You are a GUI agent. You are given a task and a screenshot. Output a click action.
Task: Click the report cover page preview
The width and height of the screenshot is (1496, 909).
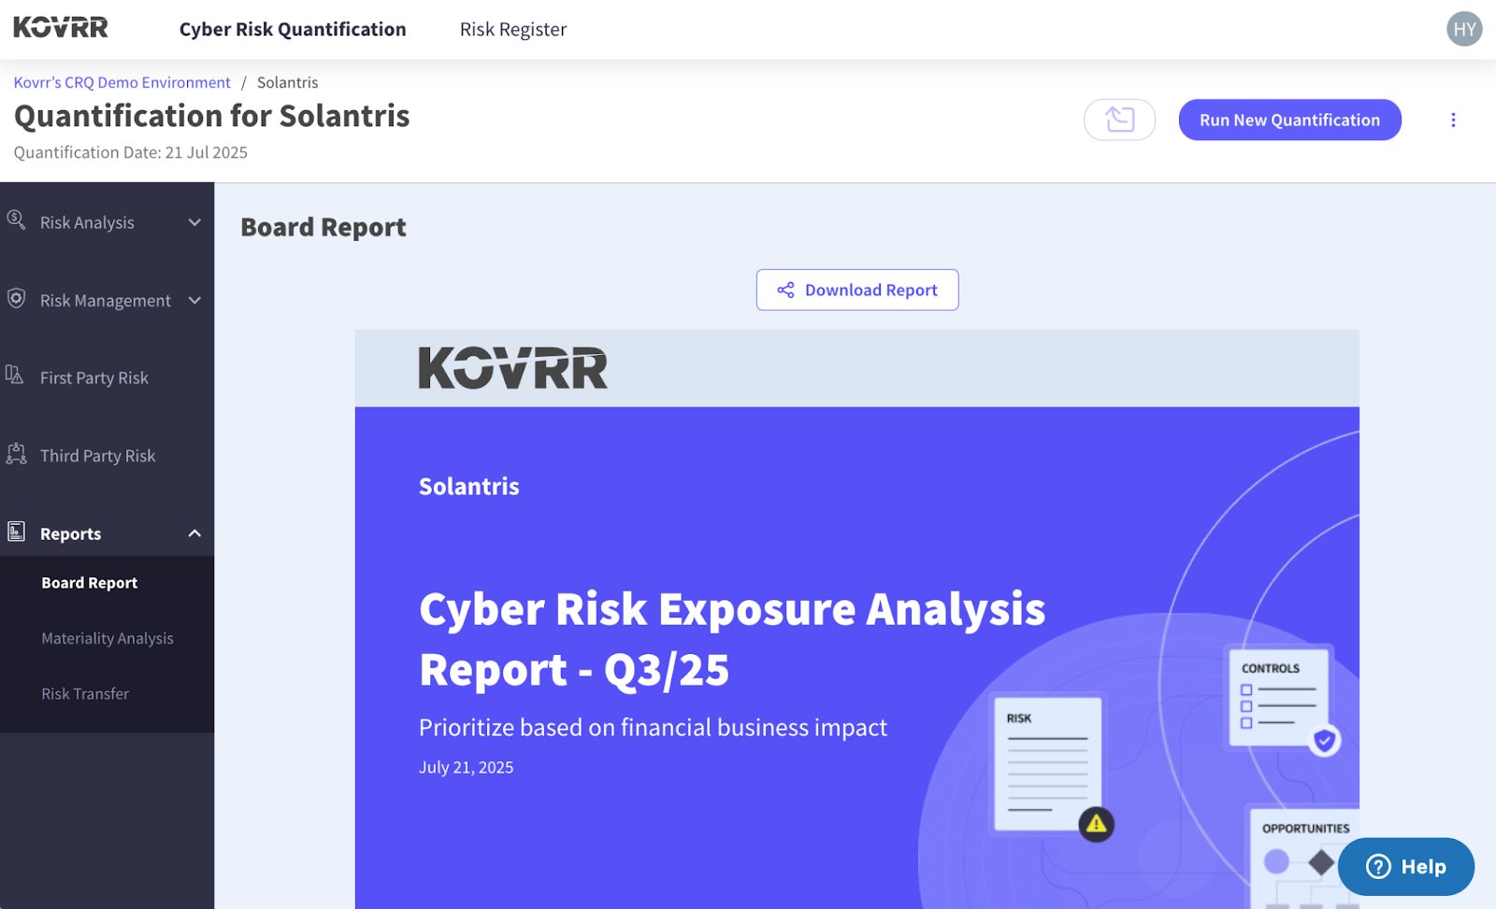[856, 618]
